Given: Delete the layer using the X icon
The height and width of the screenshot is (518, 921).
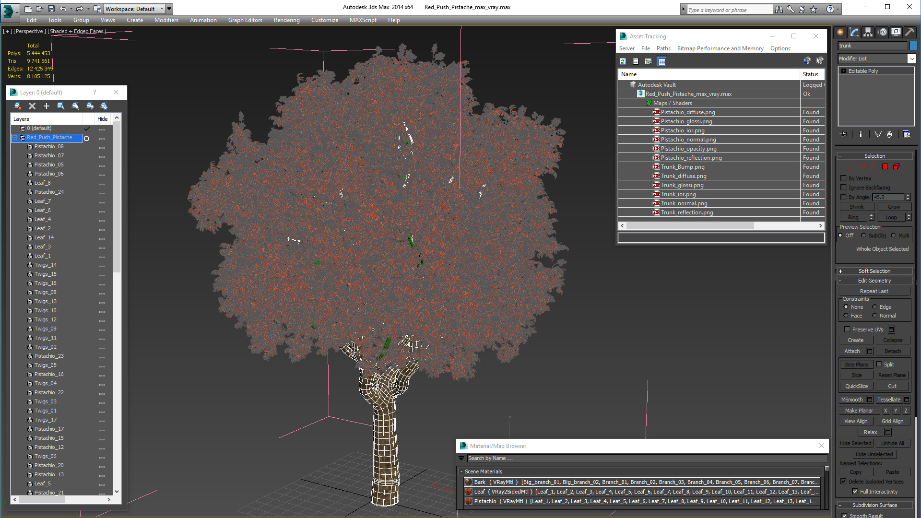Looking at the screenshot, I should pyautogui.click(x=32, y=106).
